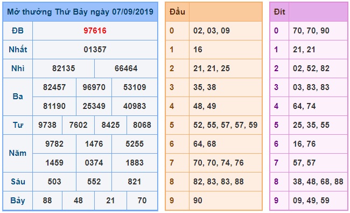
Task: Click fourth prize number 8068
Action: click(142, 125)
